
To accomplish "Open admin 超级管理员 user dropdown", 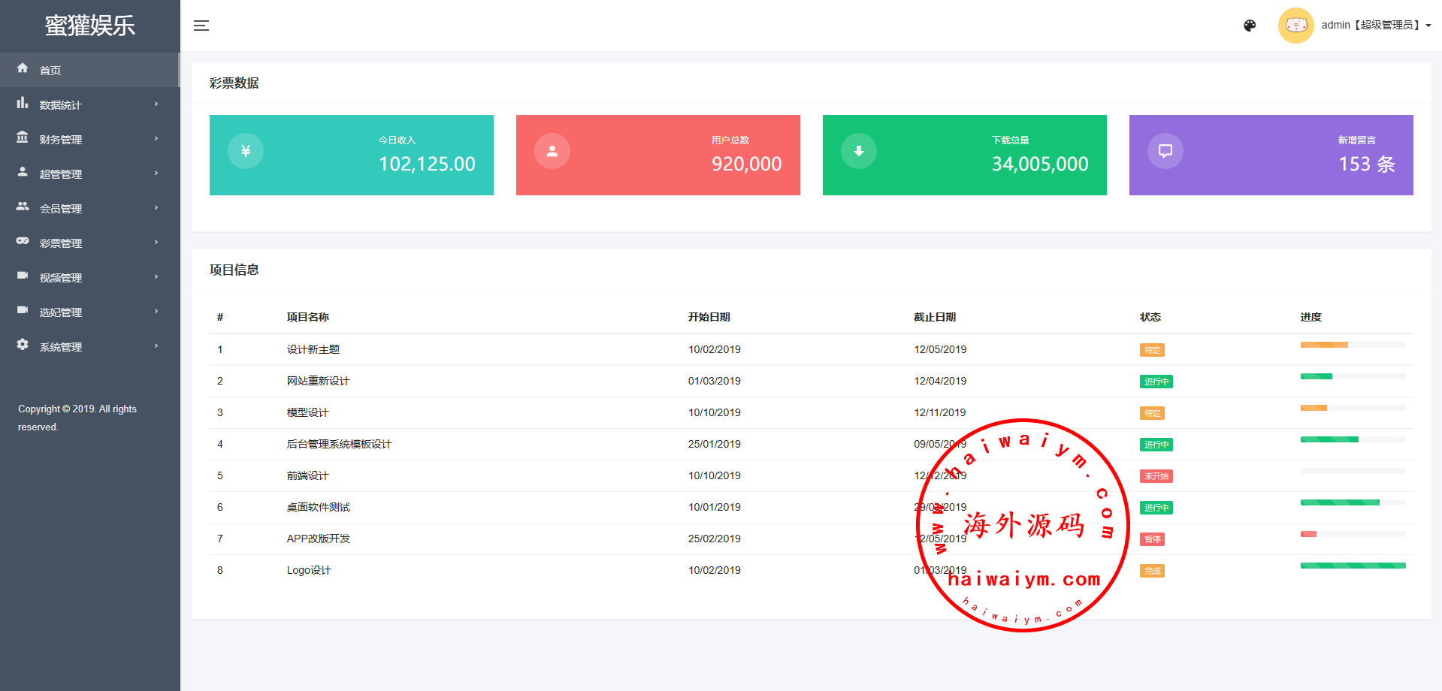I will coord(1375,26).
